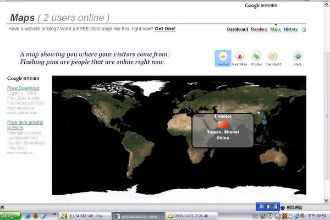Expand the quick launch chevron
The height and width of the screenshot is (220, 330).
coord(54,215)
